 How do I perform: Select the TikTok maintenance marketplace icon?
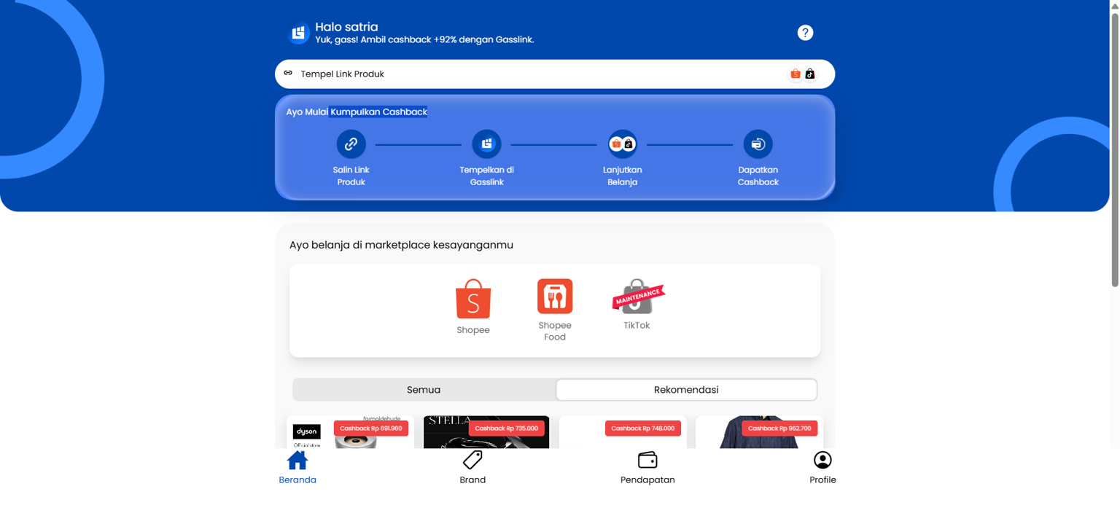[637, 297]
